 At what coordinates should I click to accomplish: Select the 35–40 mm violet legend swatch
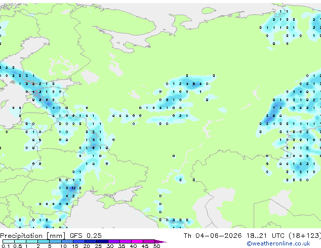click(126, 241)
